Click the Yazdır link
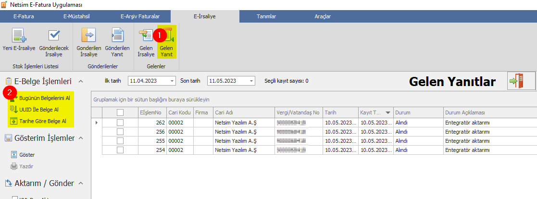The image size is (537, 199). [x=26, y=166]
